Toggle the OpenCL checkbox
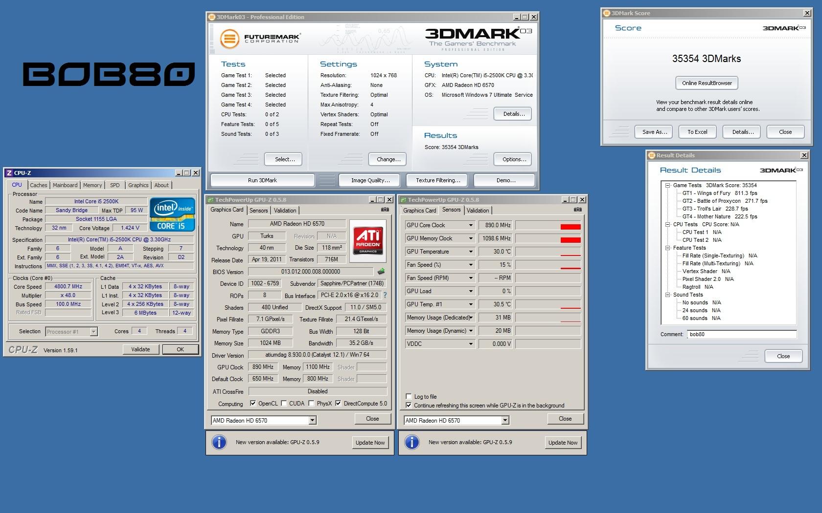The image size is (822, 513). pyautogui.click(x=253, y=404)
